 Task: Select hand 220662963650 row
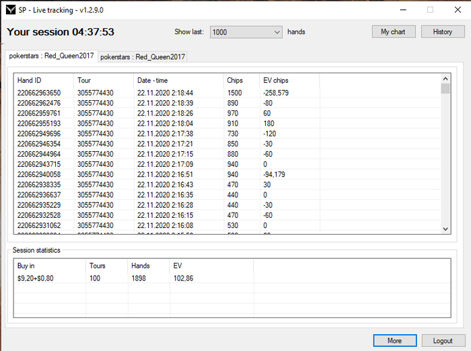coord(227,93)
